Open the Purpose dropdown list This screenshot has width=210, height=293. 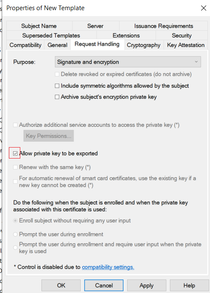click(x=128, y=62)
